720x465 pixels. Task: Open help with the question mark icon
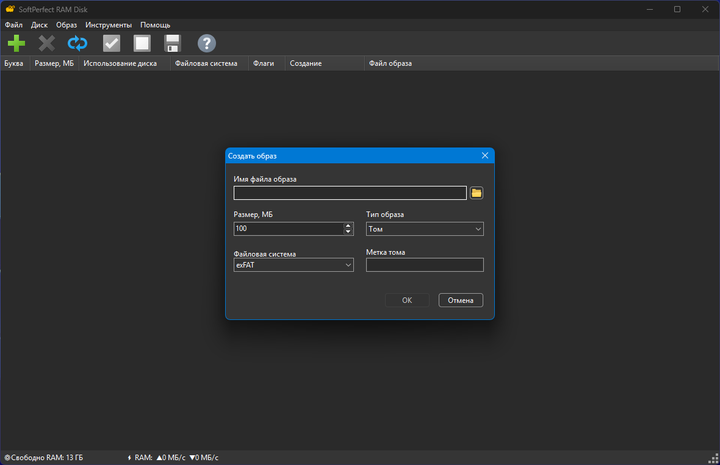[207, 43]
